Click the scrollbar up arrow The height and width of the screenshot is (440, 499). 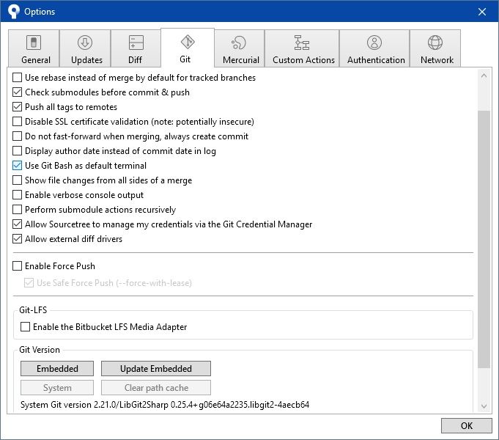[x=484, y=76]
